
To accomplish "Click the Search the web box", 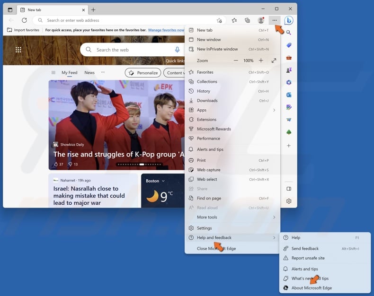I will (134, 50).
